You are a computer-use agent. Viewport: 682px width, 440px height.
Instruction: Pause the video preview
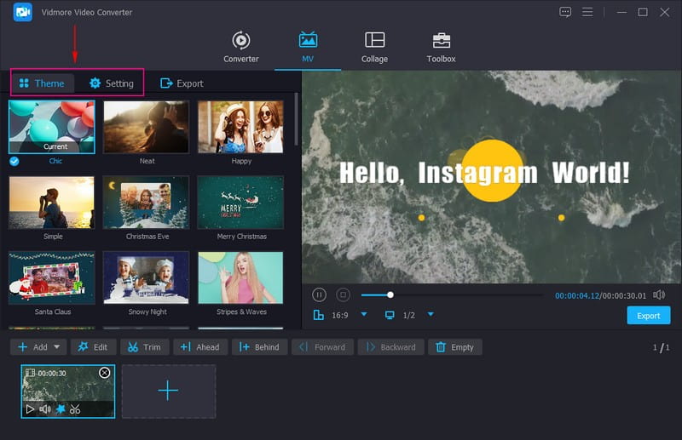pos(319,294)
